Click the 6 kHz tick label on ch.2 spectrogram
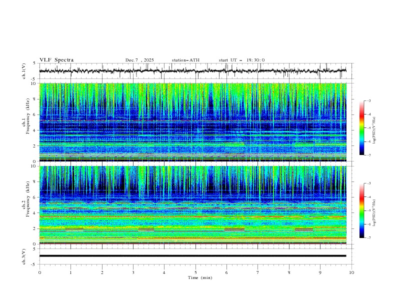The width and height of the screenshot is (396, 306). click(34, 197)
